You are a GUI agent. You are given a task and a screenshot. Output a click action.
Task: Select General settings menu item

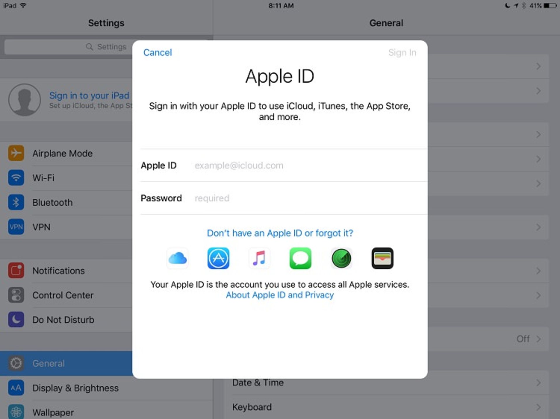point(68,364)
